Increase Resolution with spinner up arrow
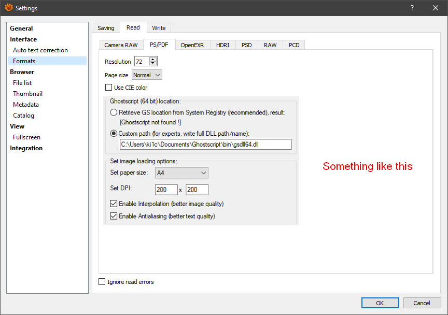Screen dimensions: 448x315 pos(153,59)
